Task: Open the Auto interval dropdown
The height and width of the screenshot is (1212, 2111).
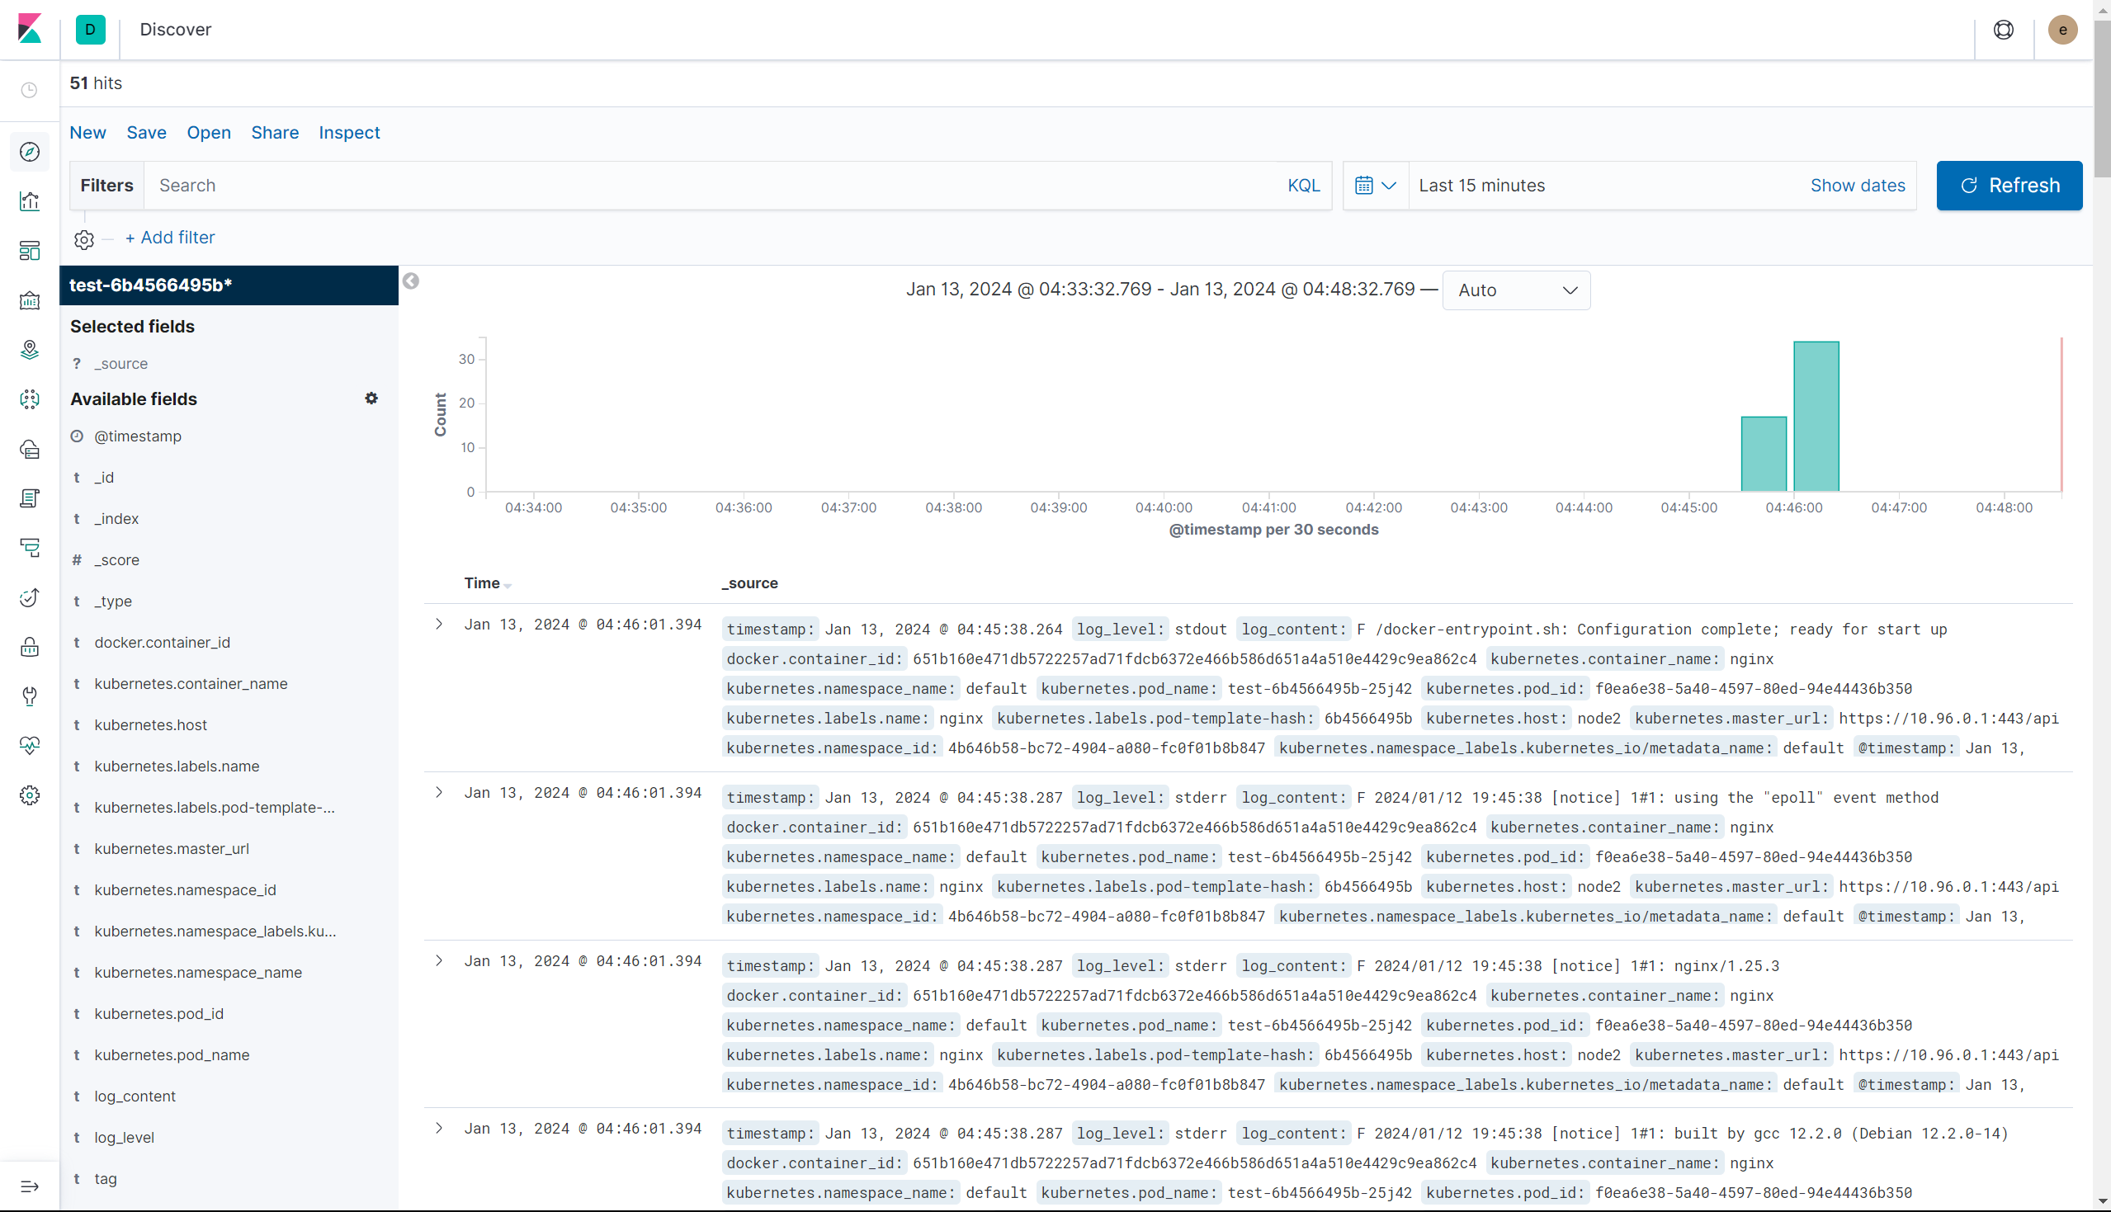Action: point(1515,290)
